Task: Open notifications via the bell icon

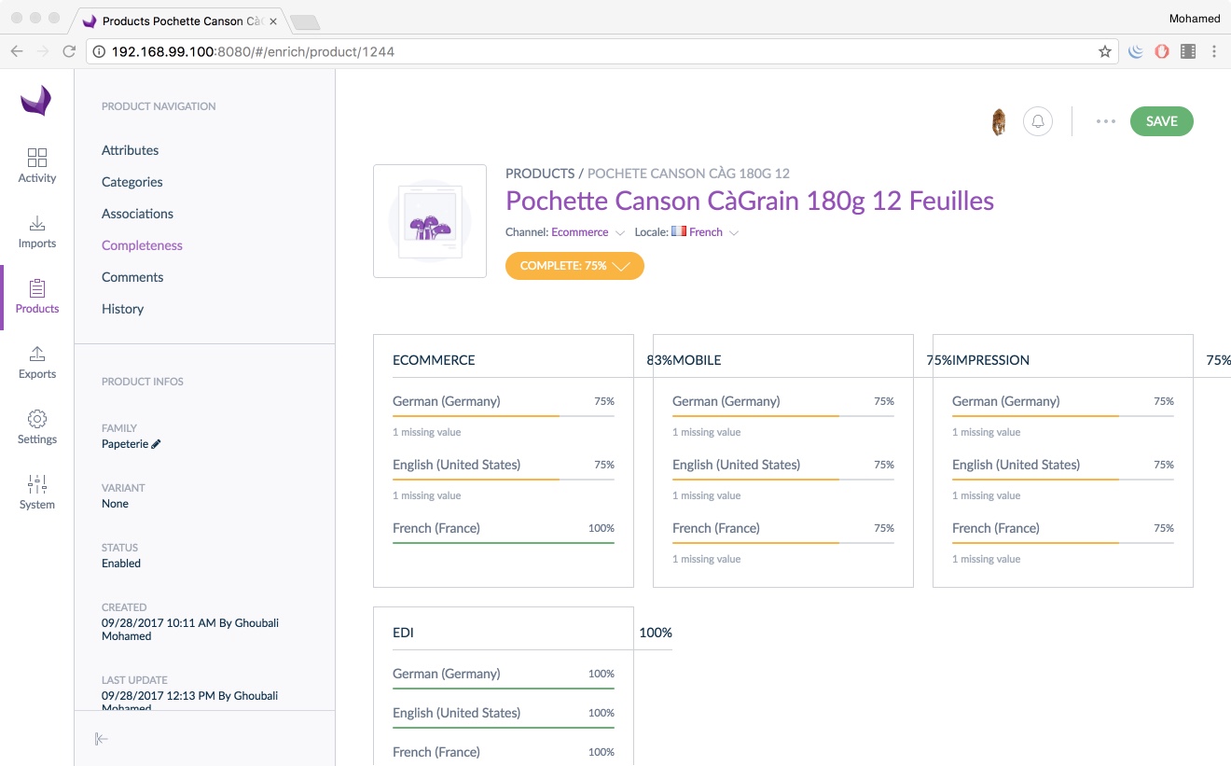Action: [x=1038, y=121]
